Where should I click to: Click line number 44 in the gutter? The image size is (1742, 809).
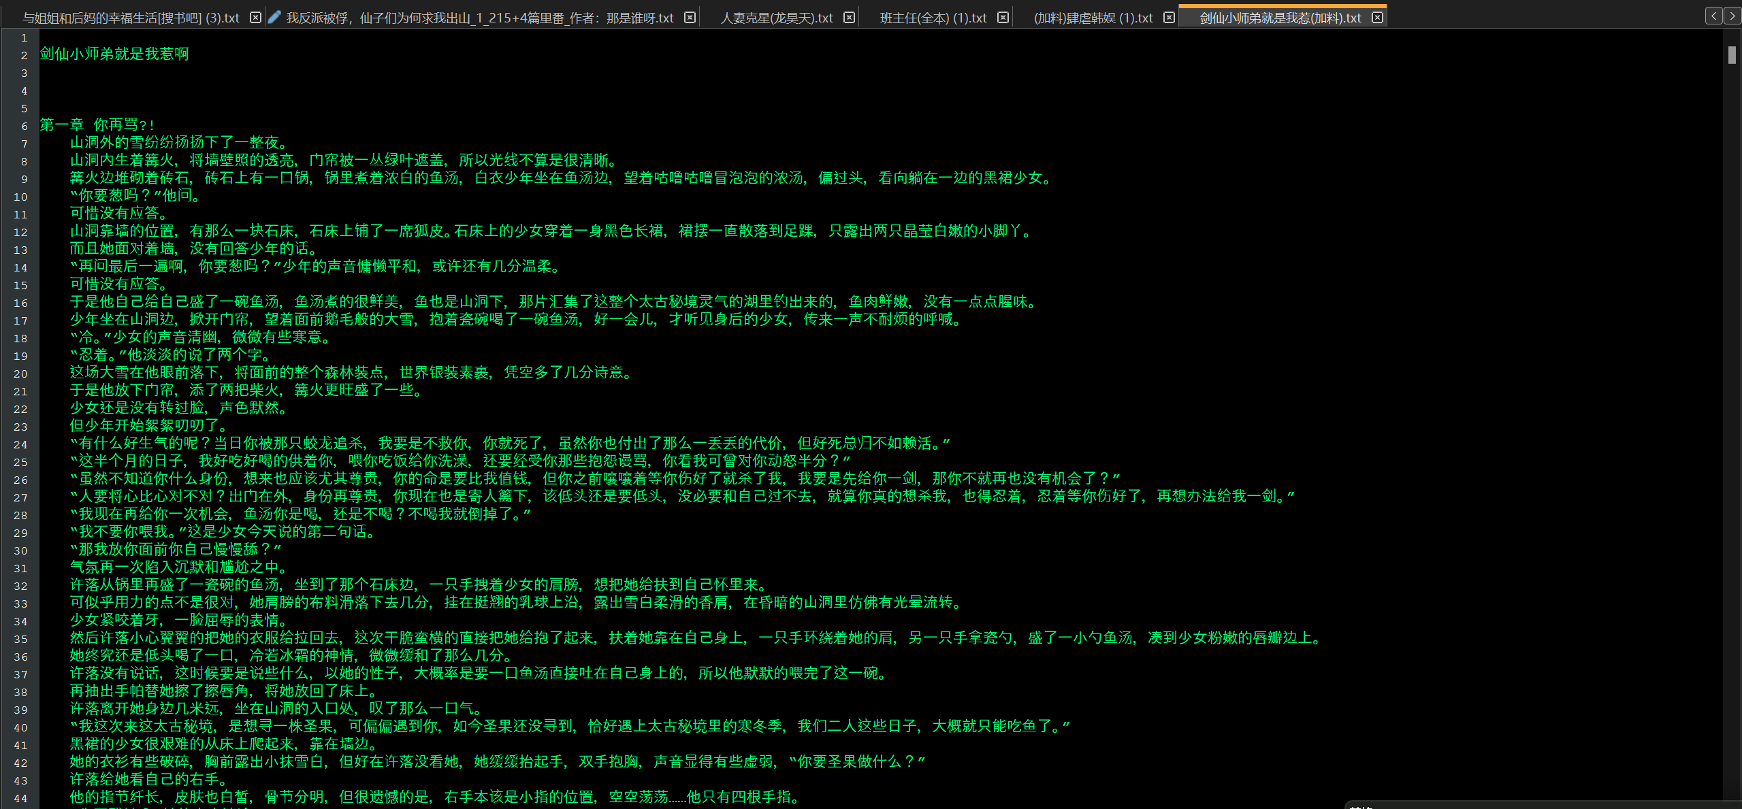point(21,798)
